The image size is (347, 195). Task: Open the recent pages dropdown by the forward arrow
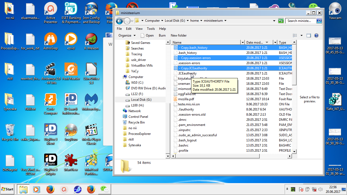tap(132, 21)
